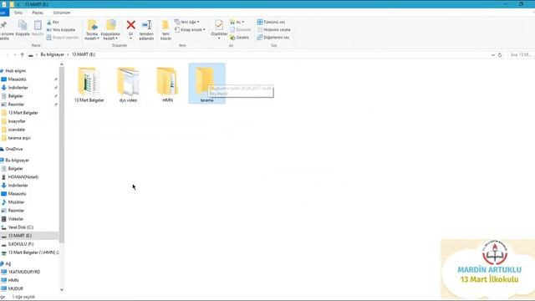Switch to the Görünüm ribbon tab
Image resolution: width=535 pixels, height=301 pixels.
[x=62, y=13]
